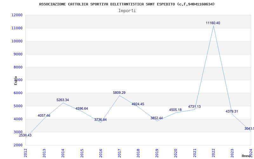Click the 3736.84 data label

100,120
